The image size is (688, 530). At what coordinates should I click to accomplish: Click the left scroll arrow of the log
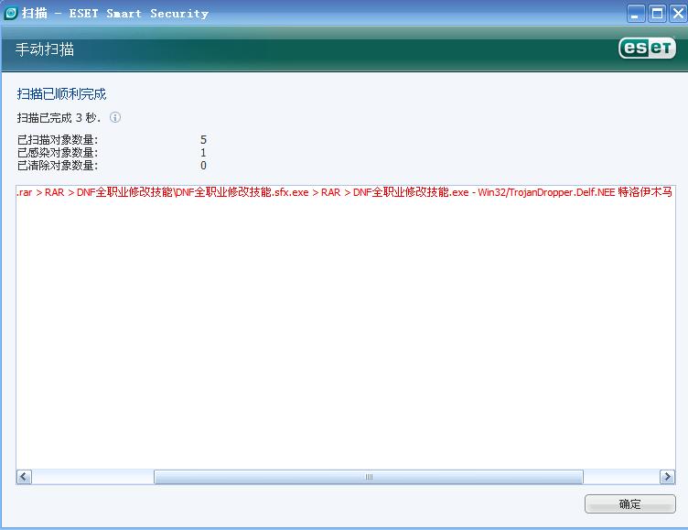[x=24, y=477]
